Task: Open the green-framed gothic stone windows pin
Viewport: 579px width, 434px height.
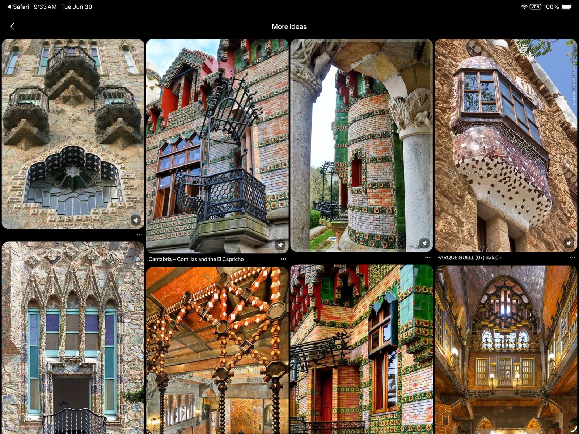Action: (73, 338)
